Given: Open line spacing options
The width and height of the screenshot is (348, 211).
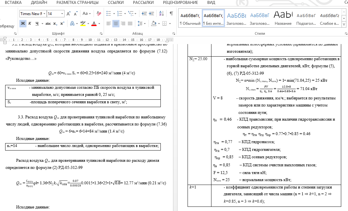Looking at the screenshot, I should point(140,23).
